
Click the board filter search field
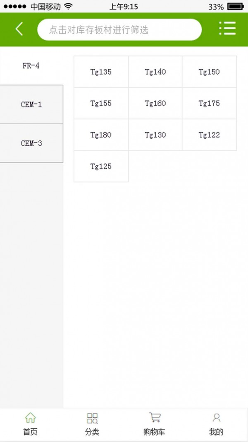pyautogui.click(x=119, y=30)
